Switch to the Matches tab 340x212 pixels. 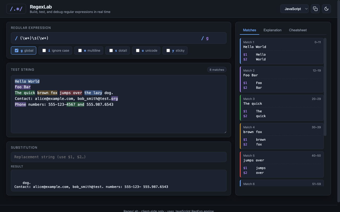(x=249, y=30)
